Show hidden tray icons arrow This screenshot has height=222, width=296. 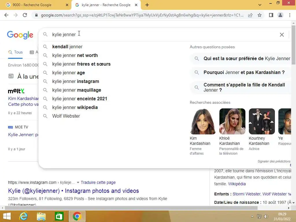pyautogui.click(x=252, y=217)
